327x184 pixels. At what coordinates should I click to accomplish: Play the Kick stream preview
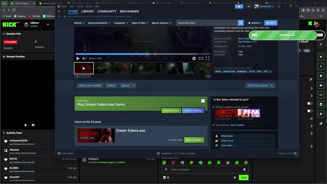click(x=26, y=125)
